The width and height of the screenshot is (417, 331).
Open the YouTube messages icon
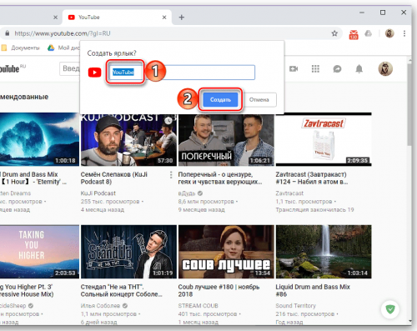click(337, 68)
